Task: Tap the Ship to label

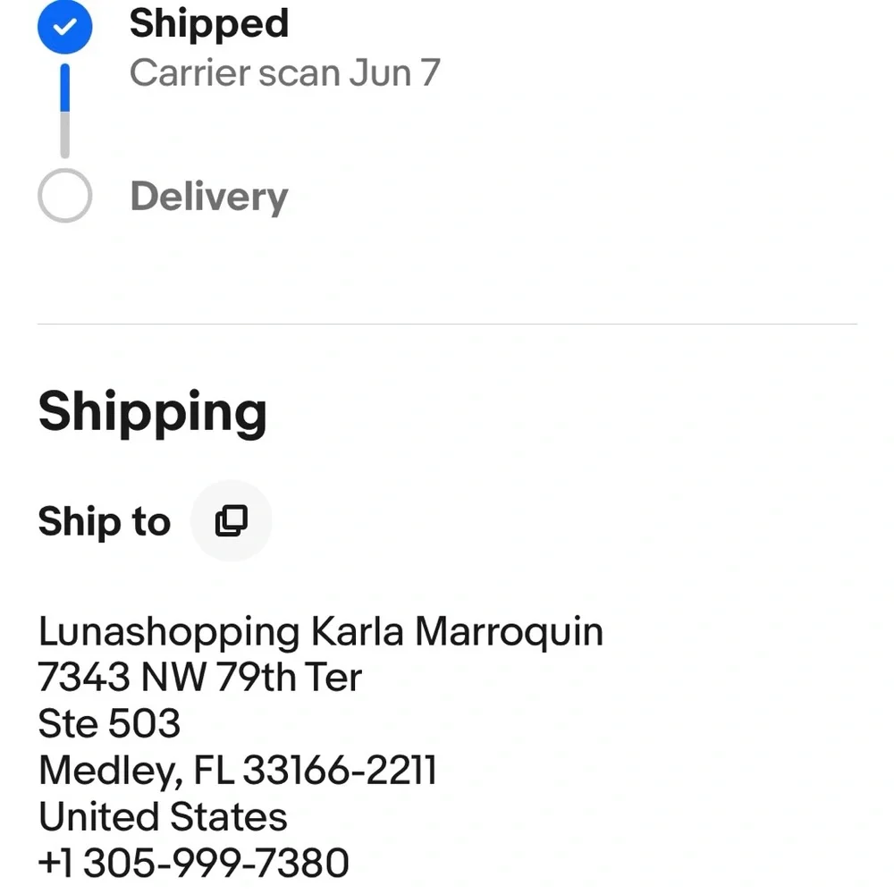Action: click(x=104, y=521)
